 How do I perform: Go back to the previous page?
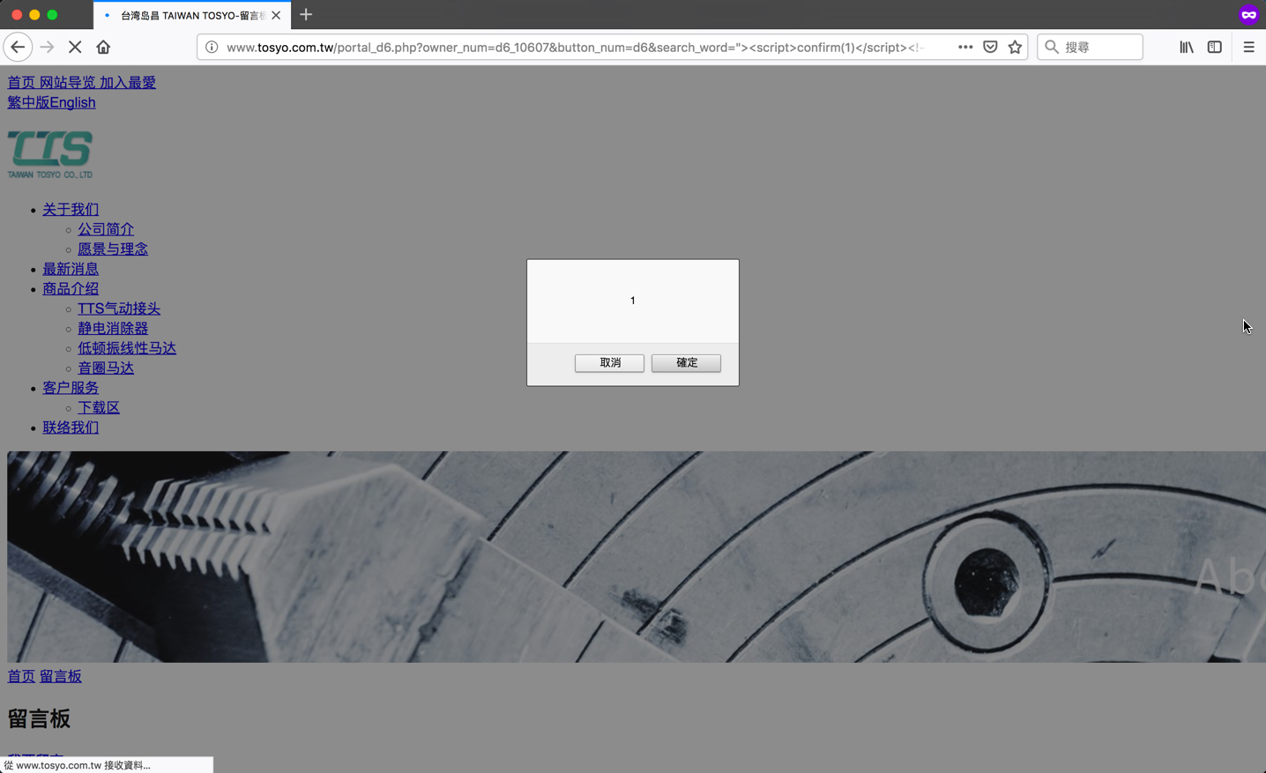point(18,47)
